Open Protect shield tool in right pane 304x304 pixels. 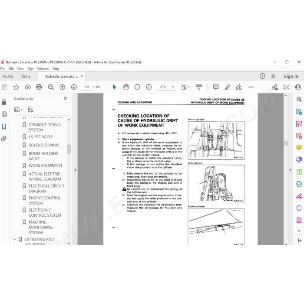click(299, 208)
